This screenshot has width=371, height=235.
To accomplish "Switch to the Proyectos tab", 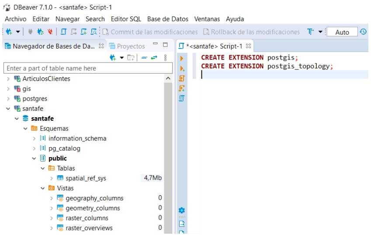I will [x=127, y=46].
